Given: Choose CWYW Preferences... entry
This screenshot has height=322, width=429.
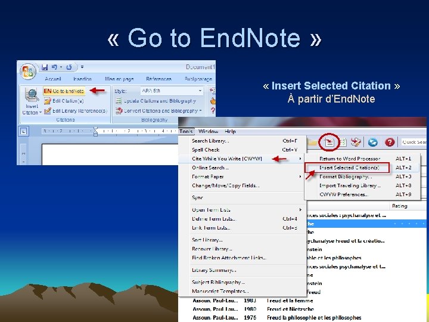Looking at the screenshot, I should [362, 194].
